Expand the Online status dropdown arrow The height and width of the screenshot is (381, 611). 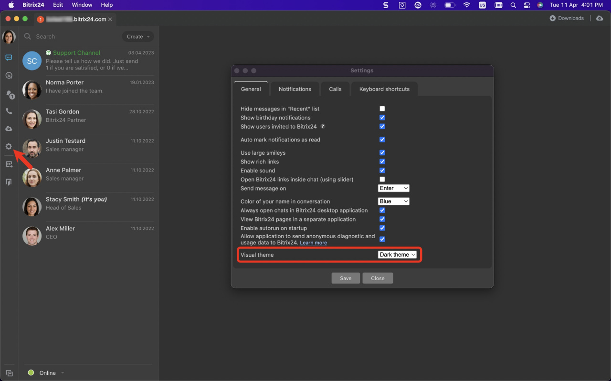(x=63, y=373)
